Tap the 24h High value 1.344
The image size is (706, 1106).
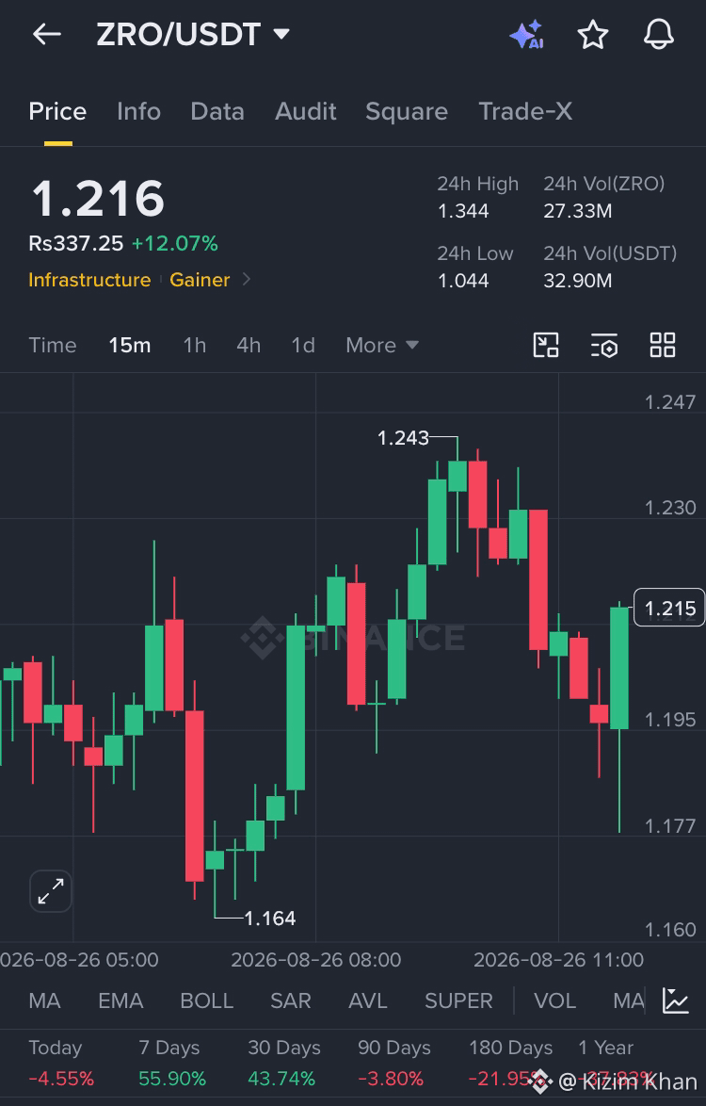coord(463,211)
